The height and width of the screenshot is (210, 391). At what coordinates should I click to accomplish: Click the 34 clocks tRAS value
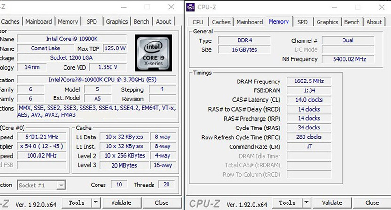point(309,128)
